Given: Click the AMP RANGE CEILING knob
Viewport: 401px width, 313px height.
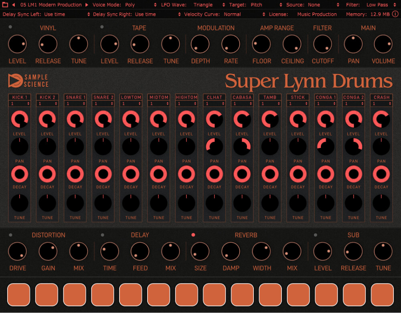Looking at the screenshot, I should tap(292, 44).
